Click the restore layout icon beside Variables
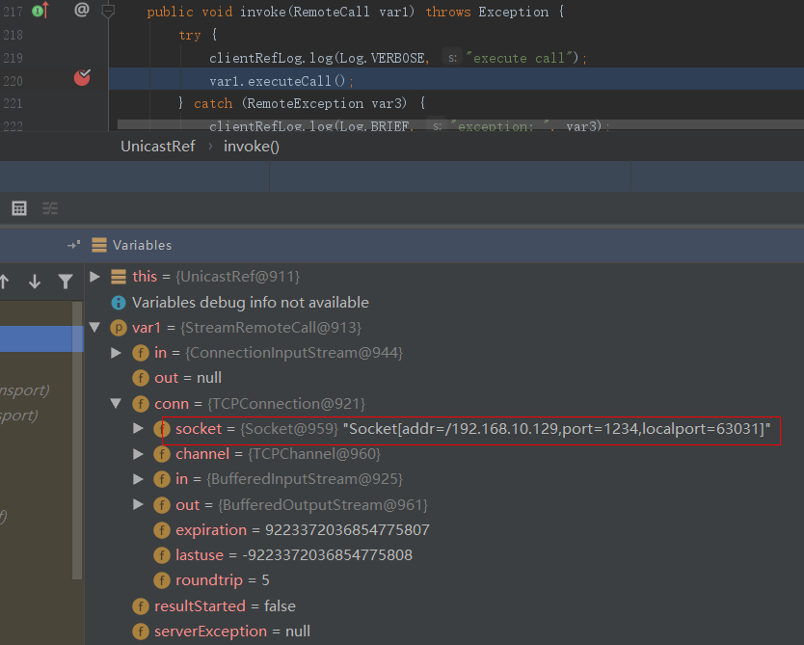The image size is (804, 645). (x=73, y=246)
